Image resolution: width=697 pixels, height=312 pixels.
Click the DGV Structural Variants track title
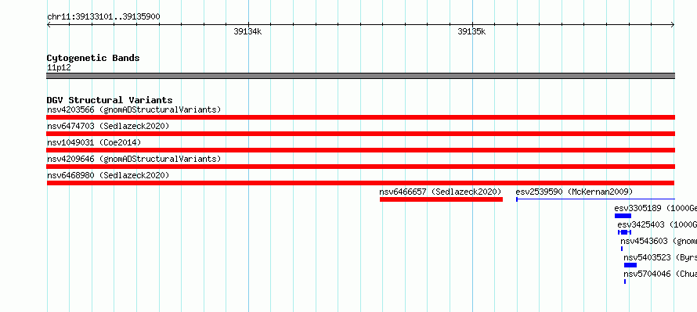coord(110,100)
